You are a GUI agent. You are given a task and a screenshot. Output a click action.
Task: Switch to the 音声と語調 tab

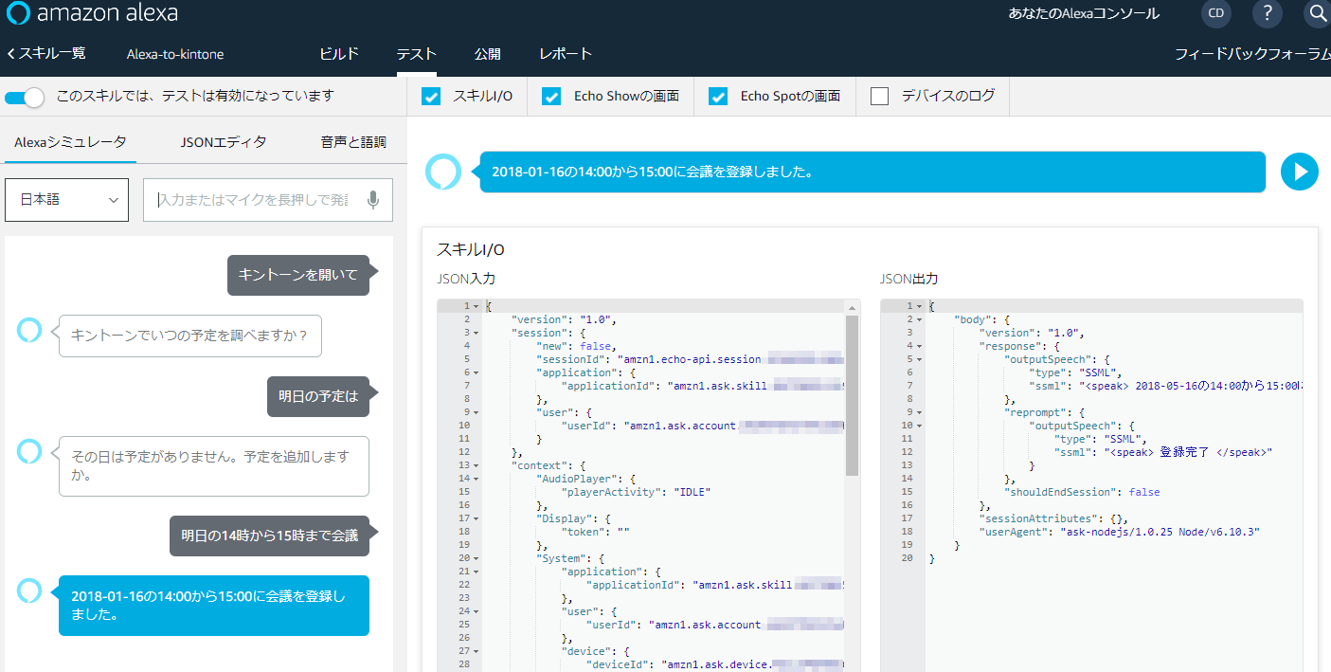[x=353, y=142]
